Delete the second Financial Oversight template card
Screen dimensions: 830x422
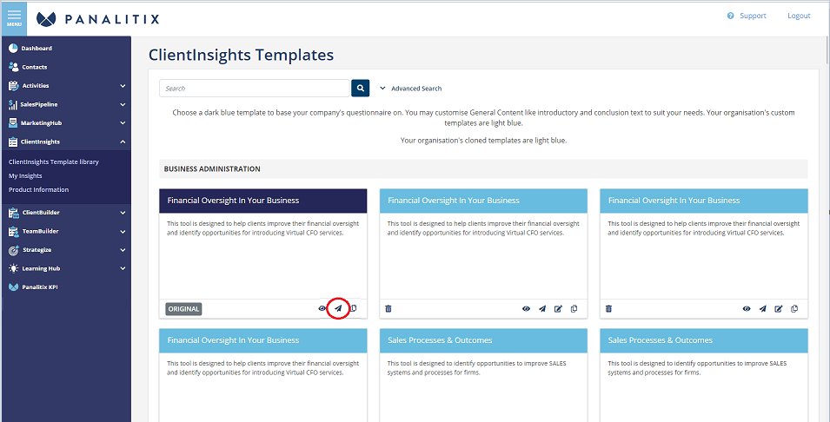click(x=388, y=309)
